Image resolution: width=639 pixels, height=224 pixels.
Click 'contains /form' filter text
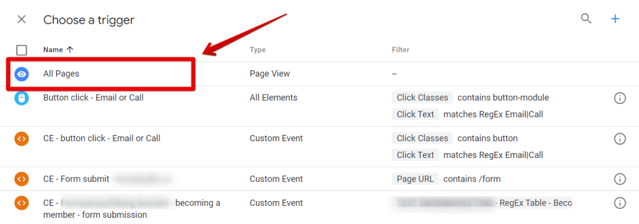click(472, 179)
